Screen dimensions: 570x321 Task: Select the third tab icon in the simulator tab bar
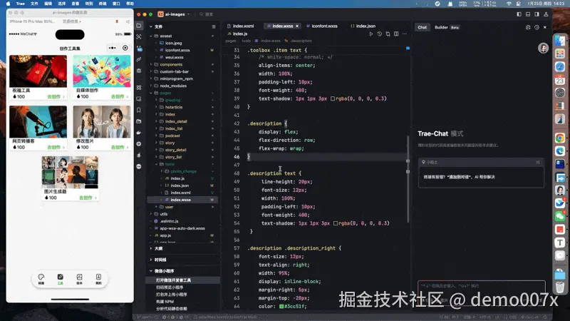click(79, 279)
